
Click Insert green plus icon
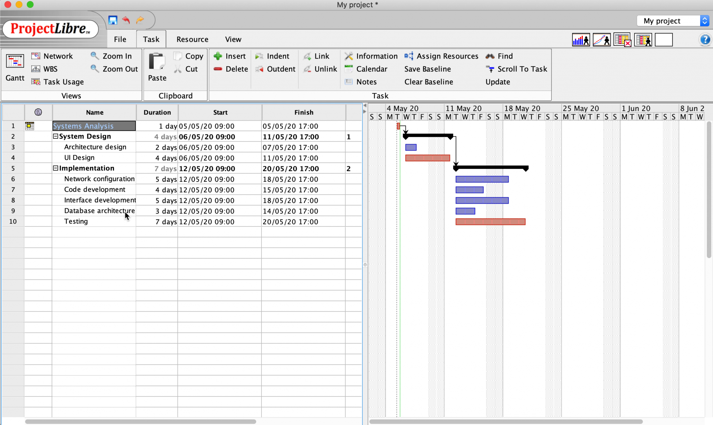coord(218,56)
